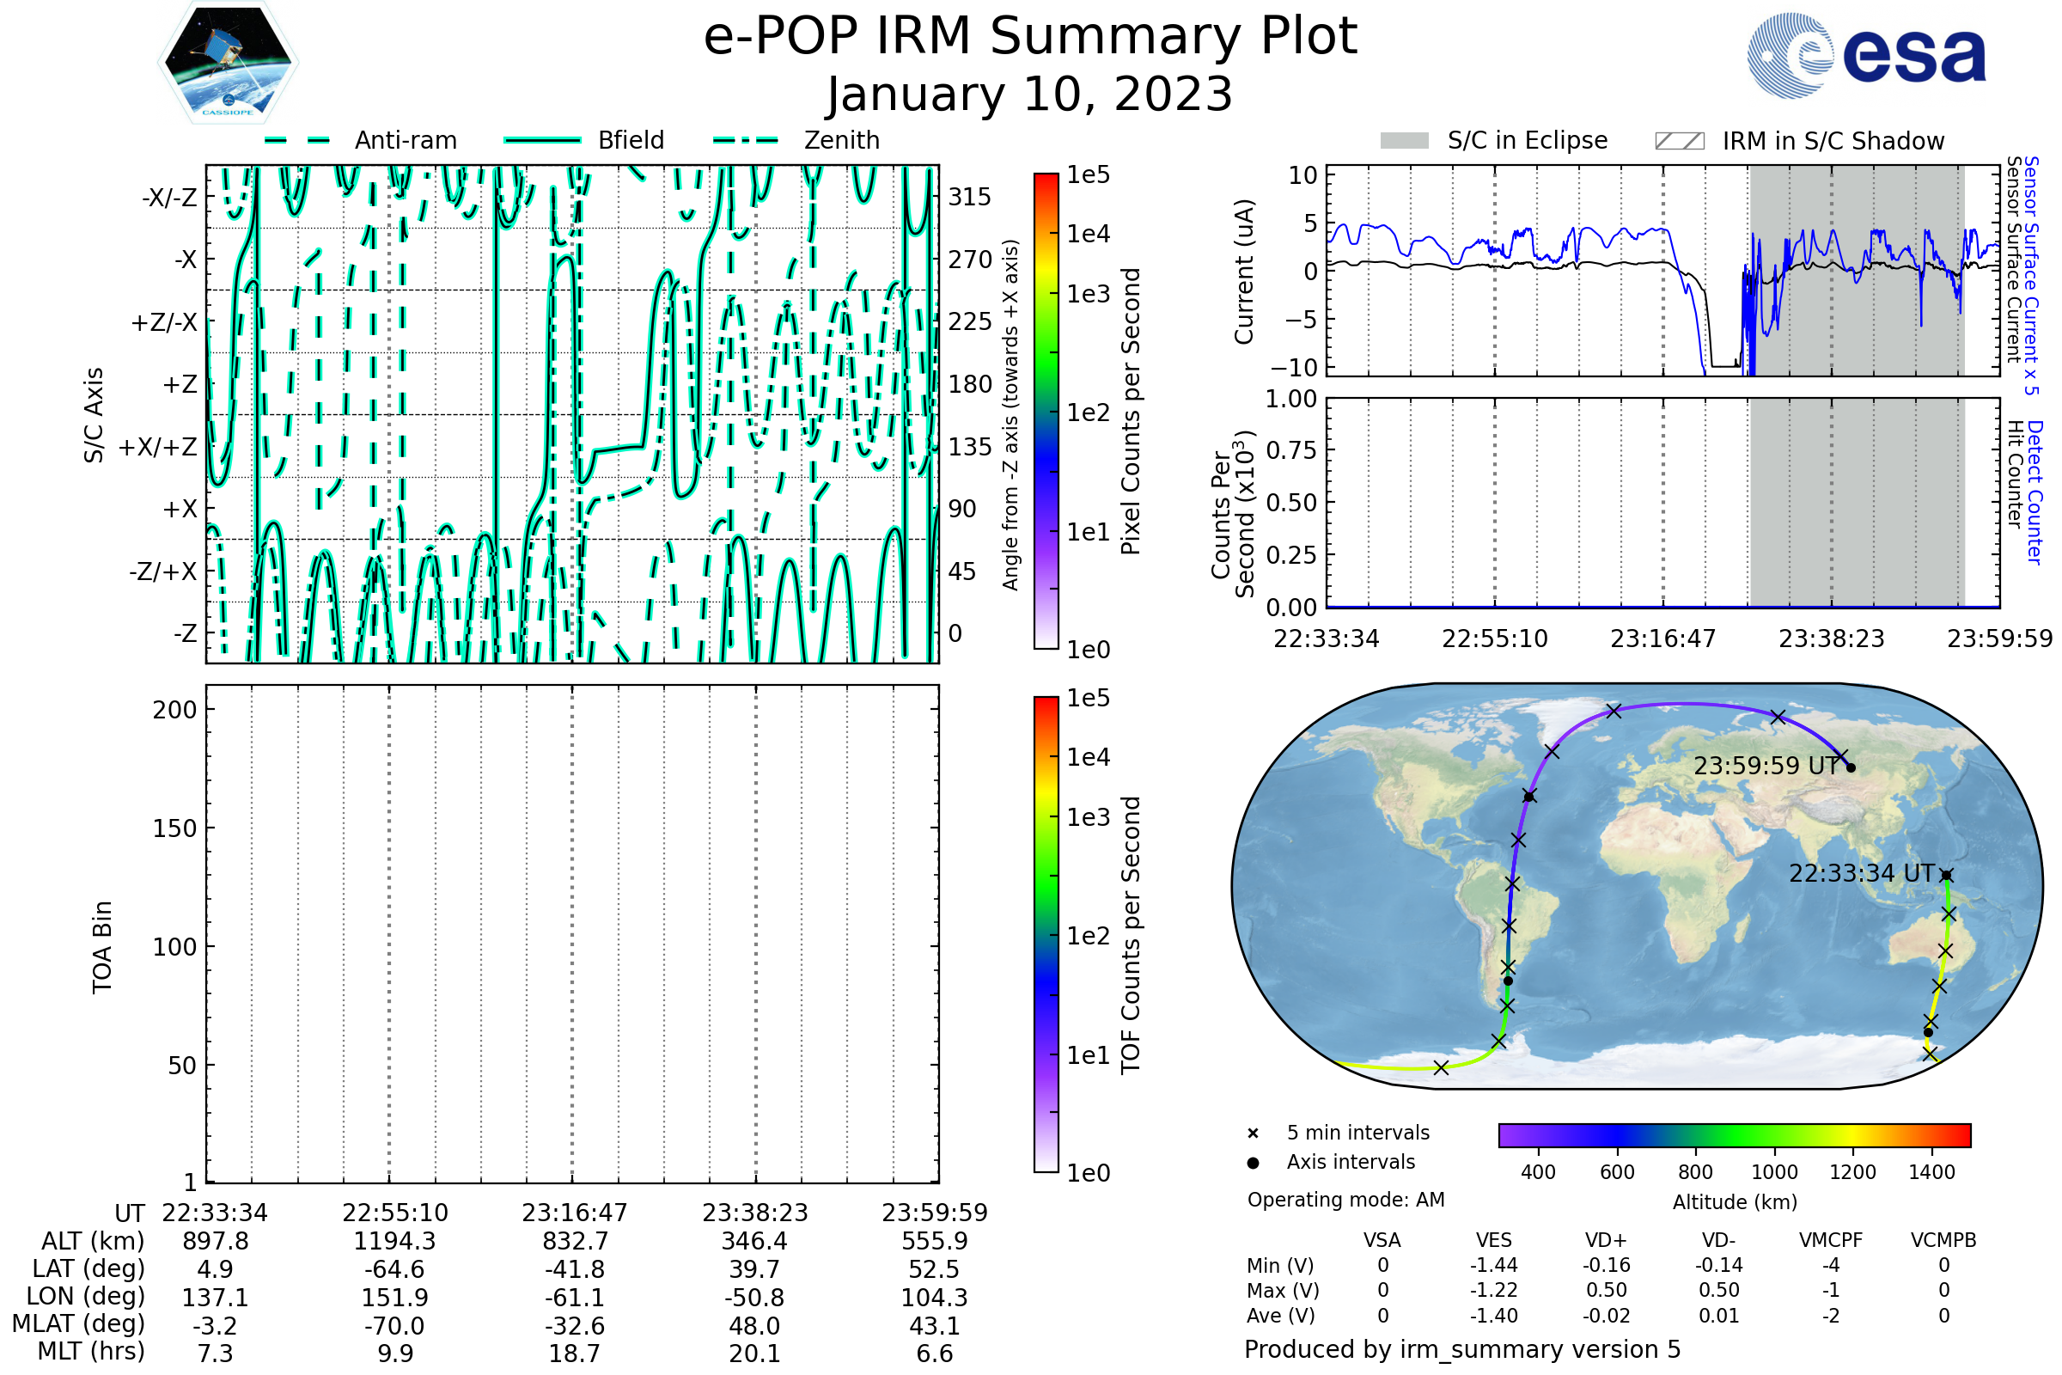Click the TOF Counts per Second colorbar
This screenshot has height=1375, width=2062.
(1046, 934)
